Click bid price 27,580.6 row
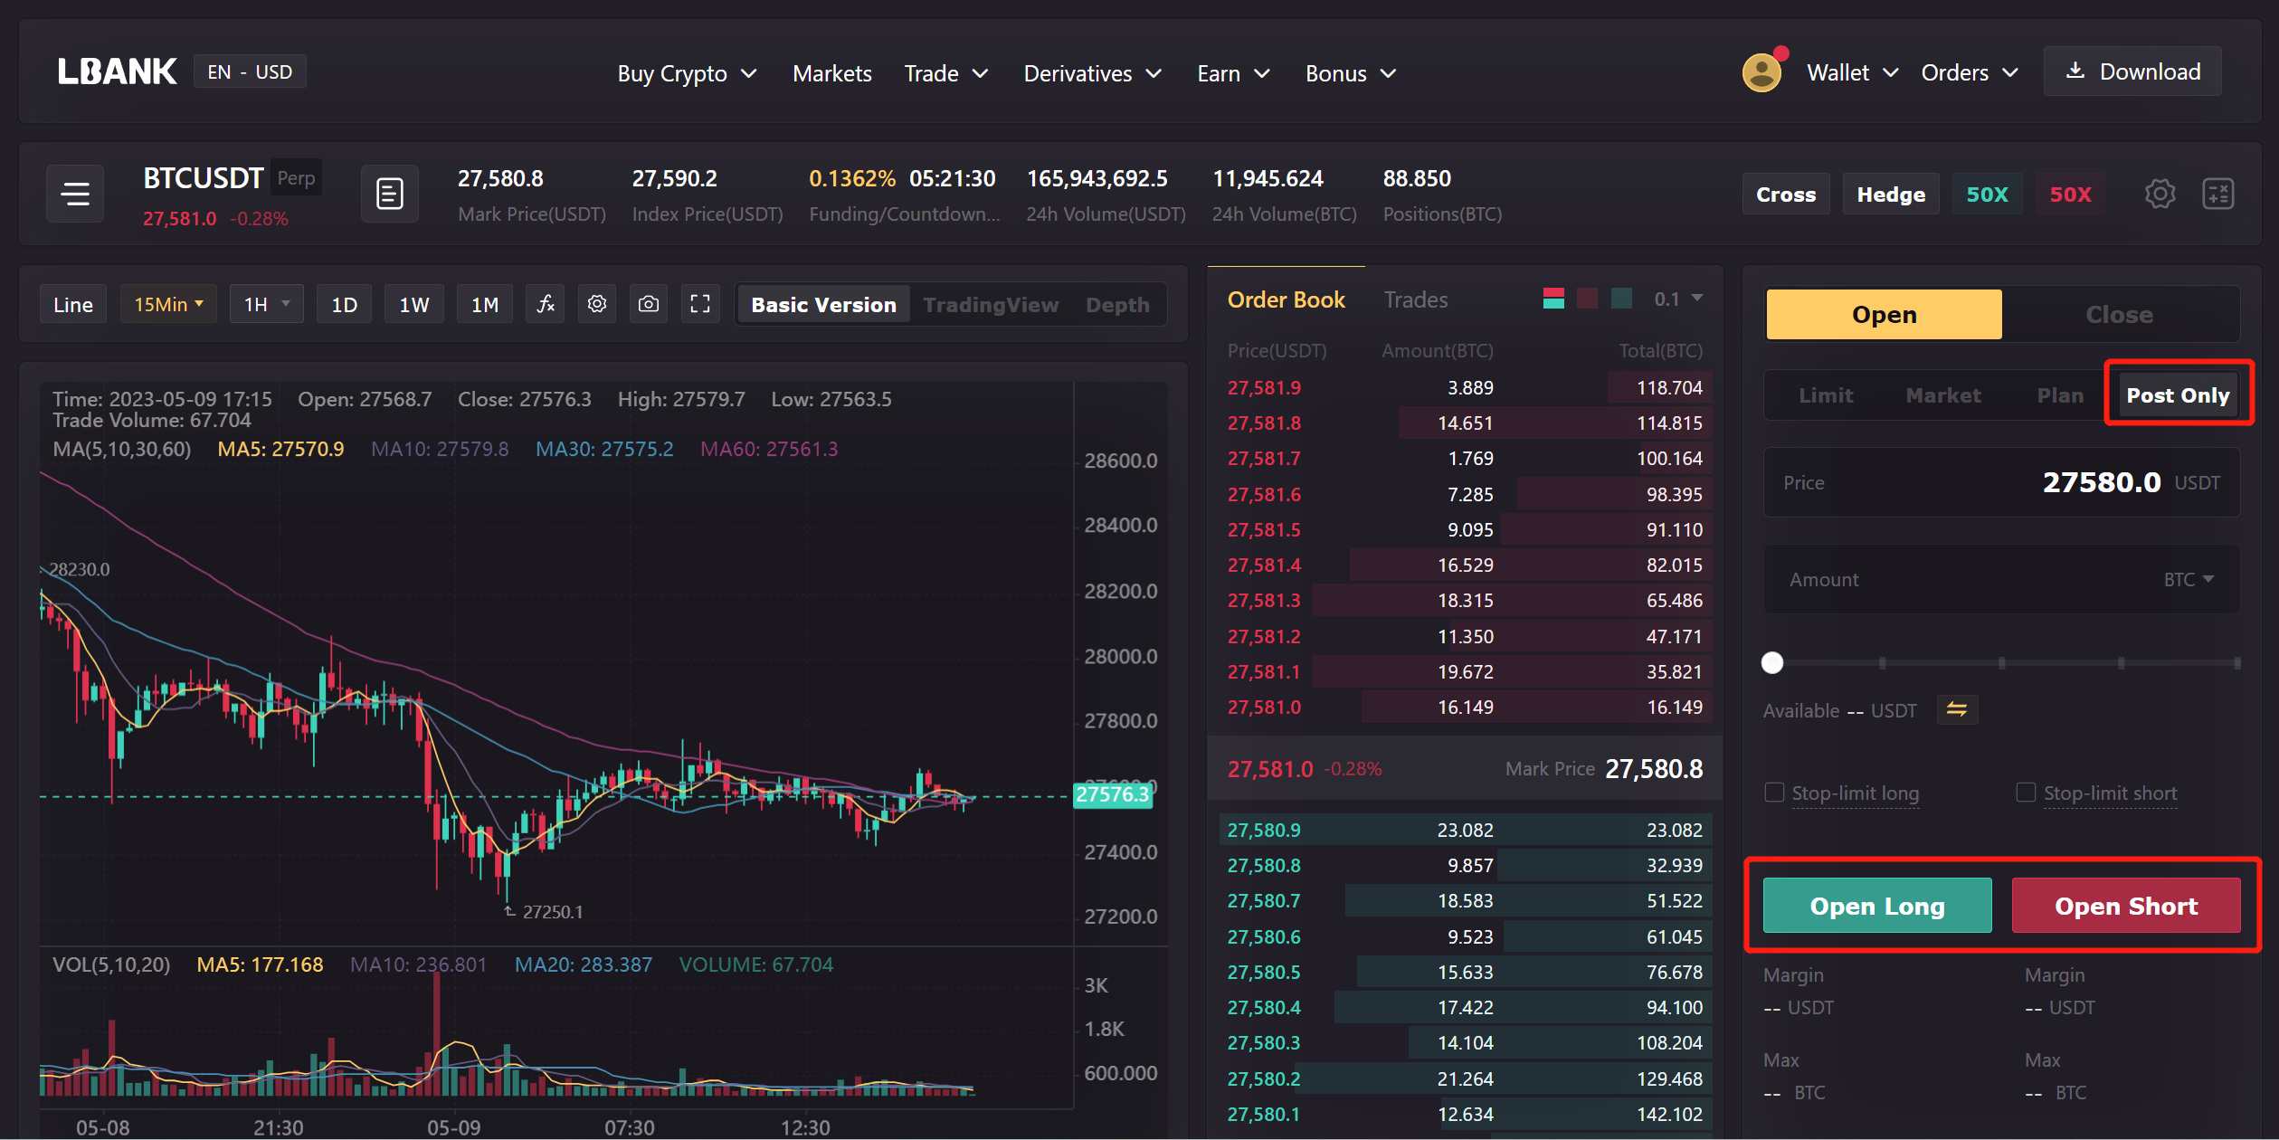 pos(1465,936)
